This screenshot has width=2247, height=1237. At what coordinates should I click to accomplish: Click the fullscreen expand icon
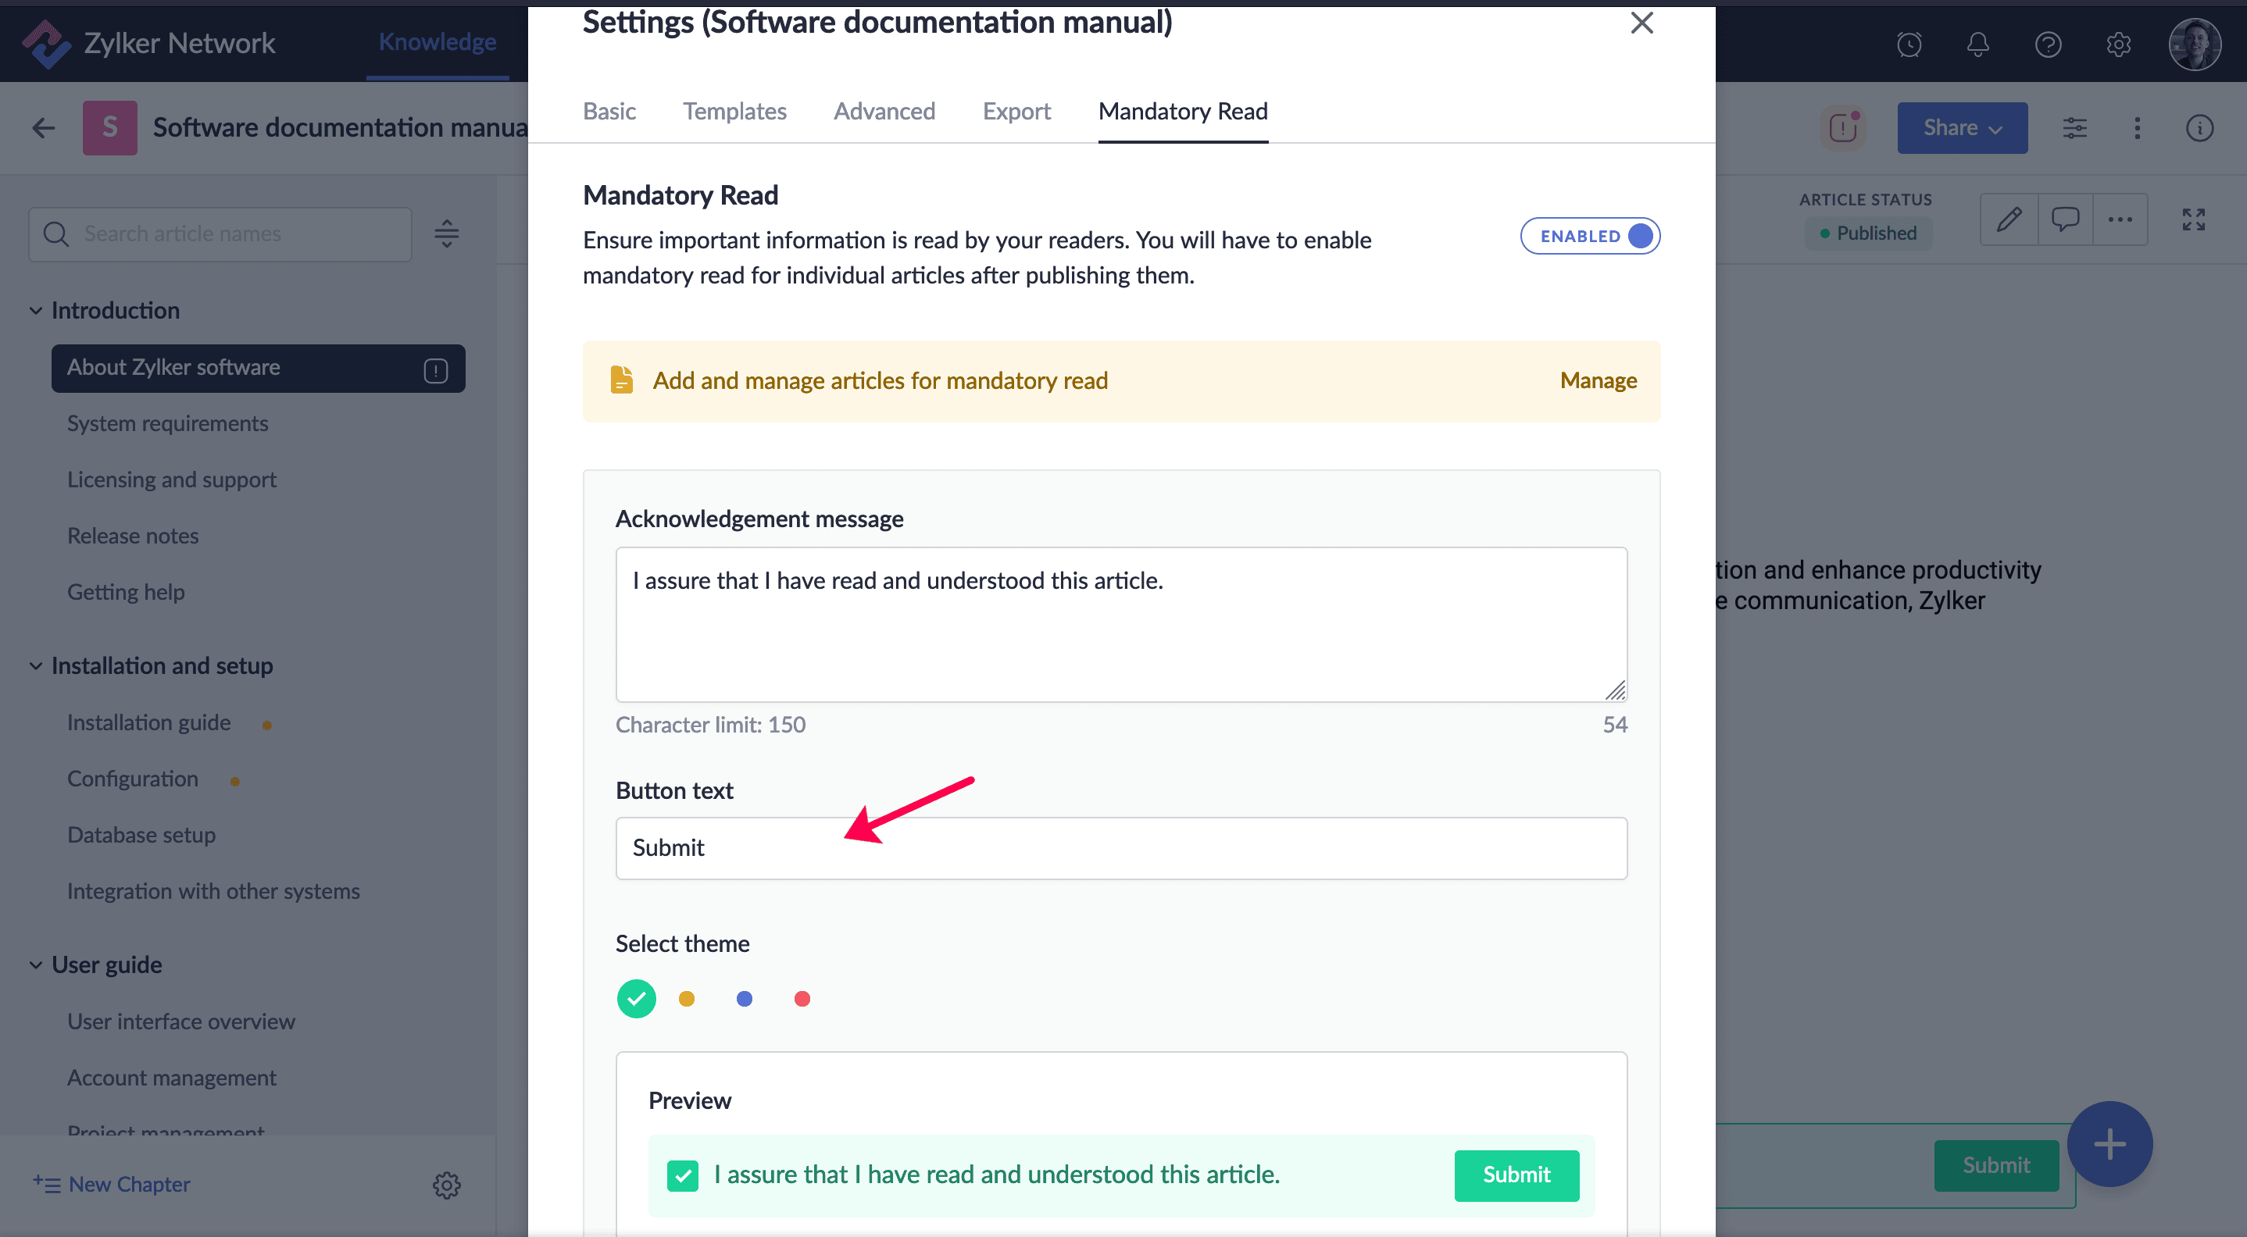click(x=2193, y=219)
